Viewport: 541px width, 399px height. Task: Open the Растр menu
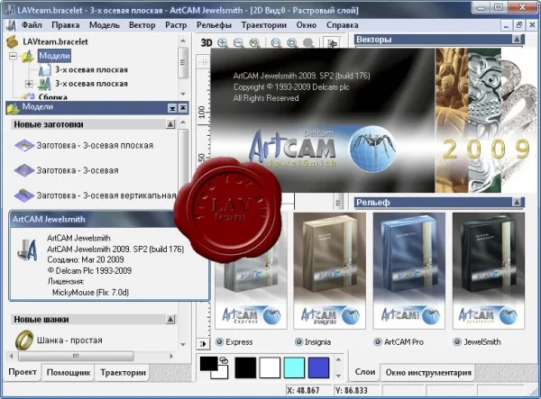[176, 25]
